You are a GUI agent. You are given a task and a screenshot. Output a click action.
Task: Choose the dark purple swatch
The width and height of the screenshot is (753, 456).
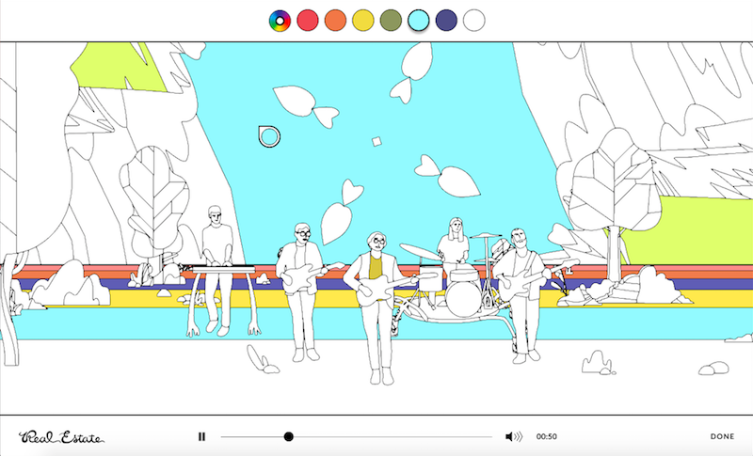tap(447, 20)
